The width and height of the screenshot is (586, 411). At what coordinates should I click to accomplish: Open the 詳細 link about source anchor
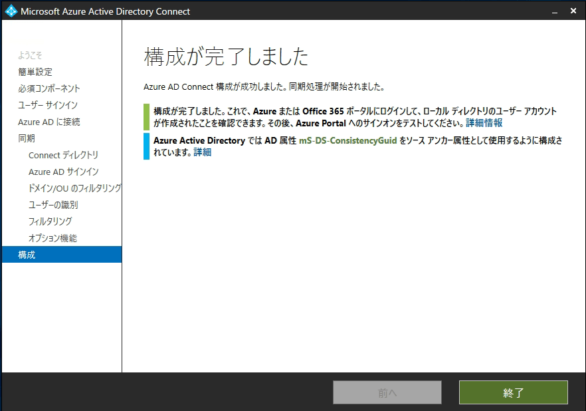click(x=202, y=152)
